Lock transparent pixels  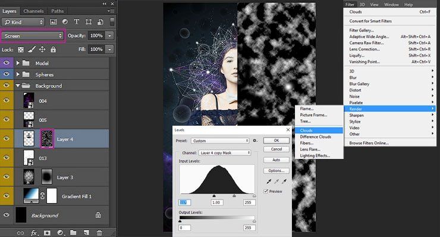tap(21, 49)
